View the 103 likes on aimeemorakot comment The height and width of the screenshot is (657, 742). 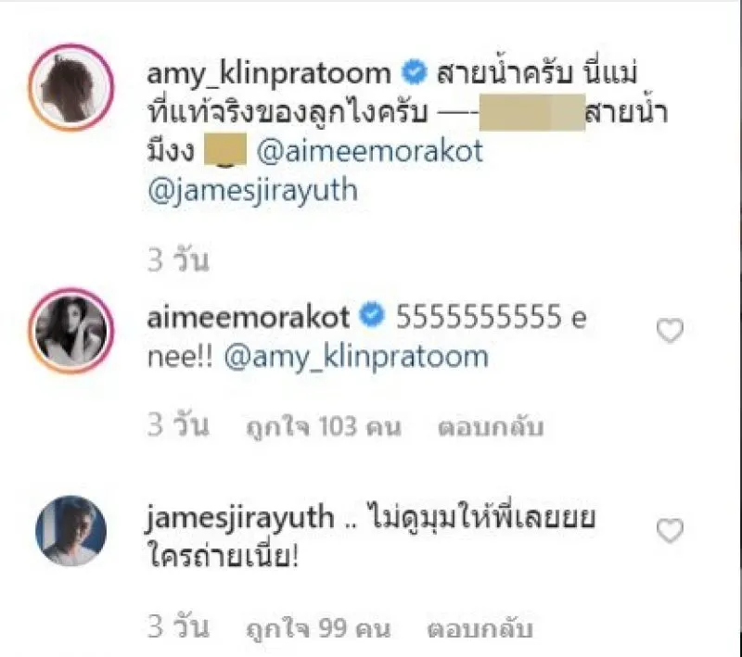pyautogui.click(x=324, y=426)
